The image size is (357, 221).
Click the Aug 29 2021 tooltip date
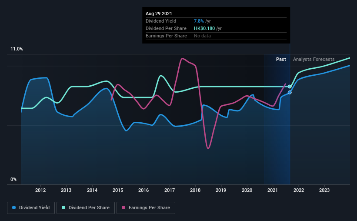[x=159, y=13]
